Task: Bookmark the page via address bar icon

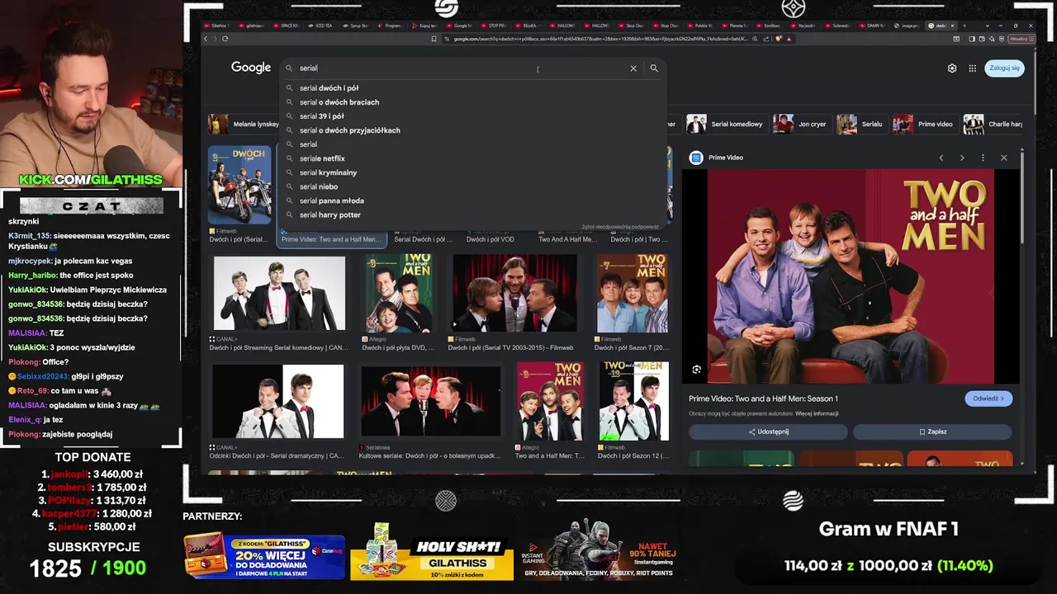Action: pyautogui.click(x=434, y=39)
